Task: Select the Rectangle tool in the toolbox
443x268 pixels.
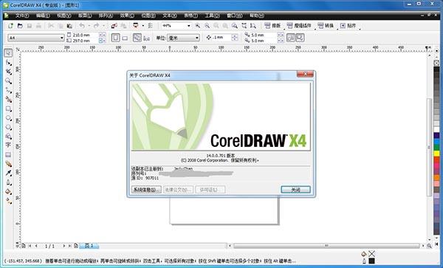Action: tap(8, 109)
